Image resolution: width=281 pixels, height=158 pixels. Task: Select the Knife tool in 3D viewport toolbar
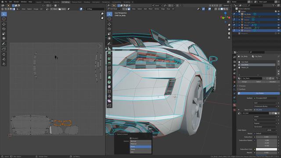(x=109, y=72)
